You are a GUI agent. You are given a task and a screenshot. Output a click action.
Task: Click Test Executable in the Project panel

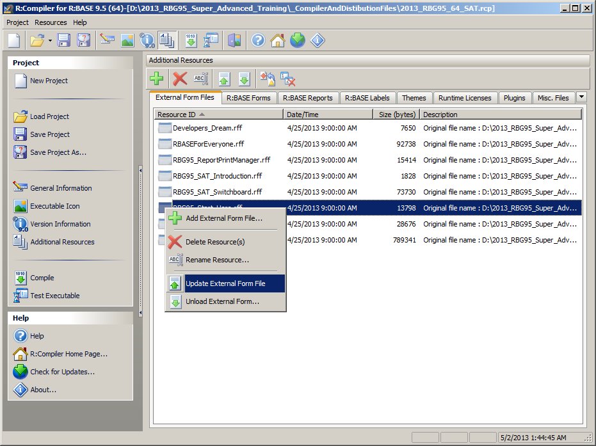55,296
